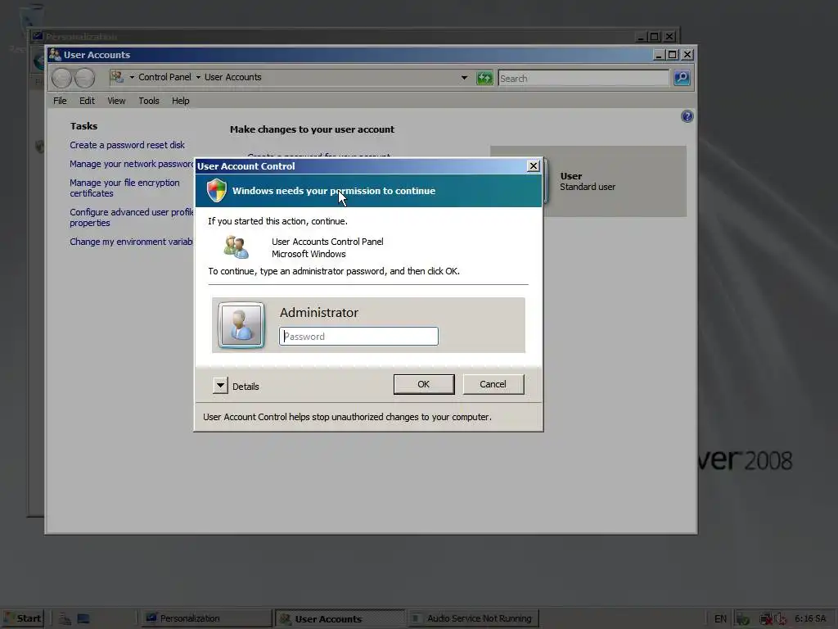This screenshot has width=838, height=629.
Task: Click Change my environment variables link
Action: tap(132, 242)
